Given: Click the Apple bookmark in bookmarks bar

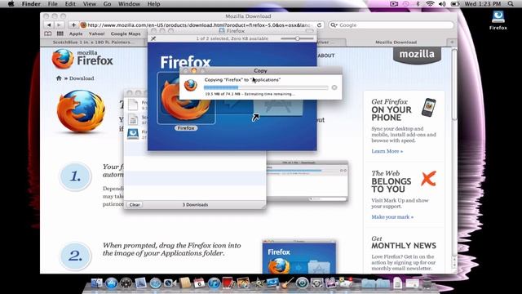Looking at the screenshot, I should 76,33.
